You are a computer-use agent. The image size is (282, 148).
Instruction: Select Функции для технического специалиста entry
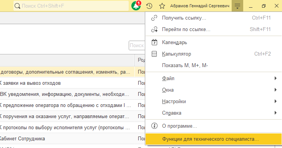pos(214,139)
